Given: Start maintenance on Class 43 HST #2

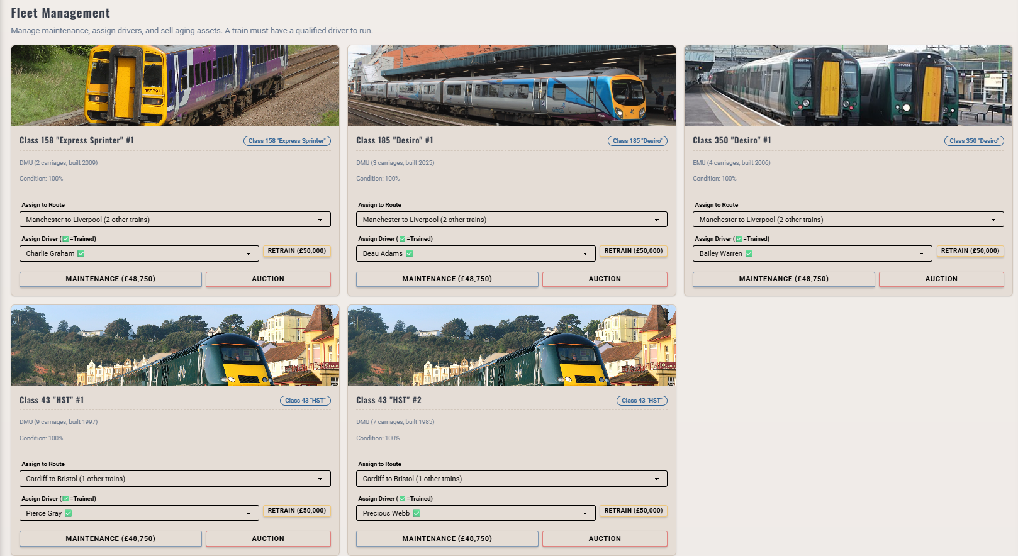Looking at the screenshot, I should pos(447,539).
